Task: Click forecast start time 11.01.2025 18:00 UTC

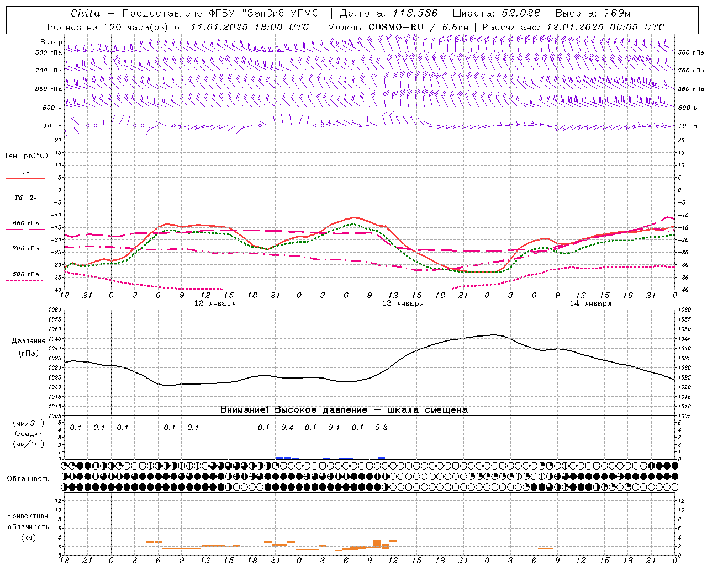Action: (x=250, y=27)
